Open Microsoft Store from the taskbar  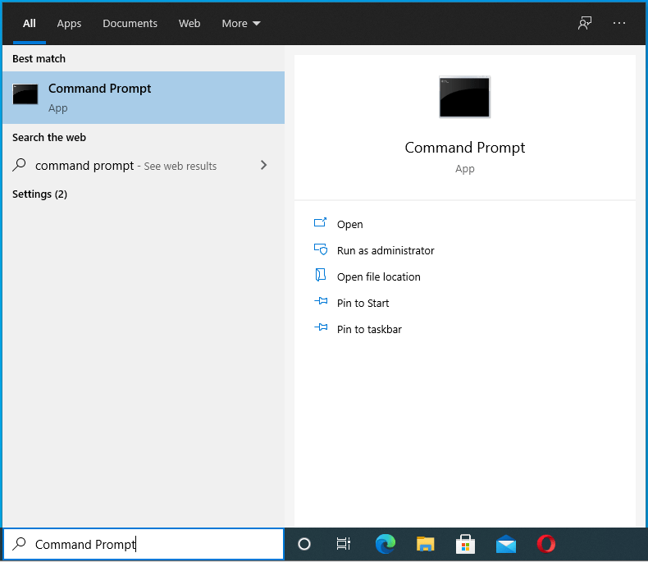coord(465,544)
